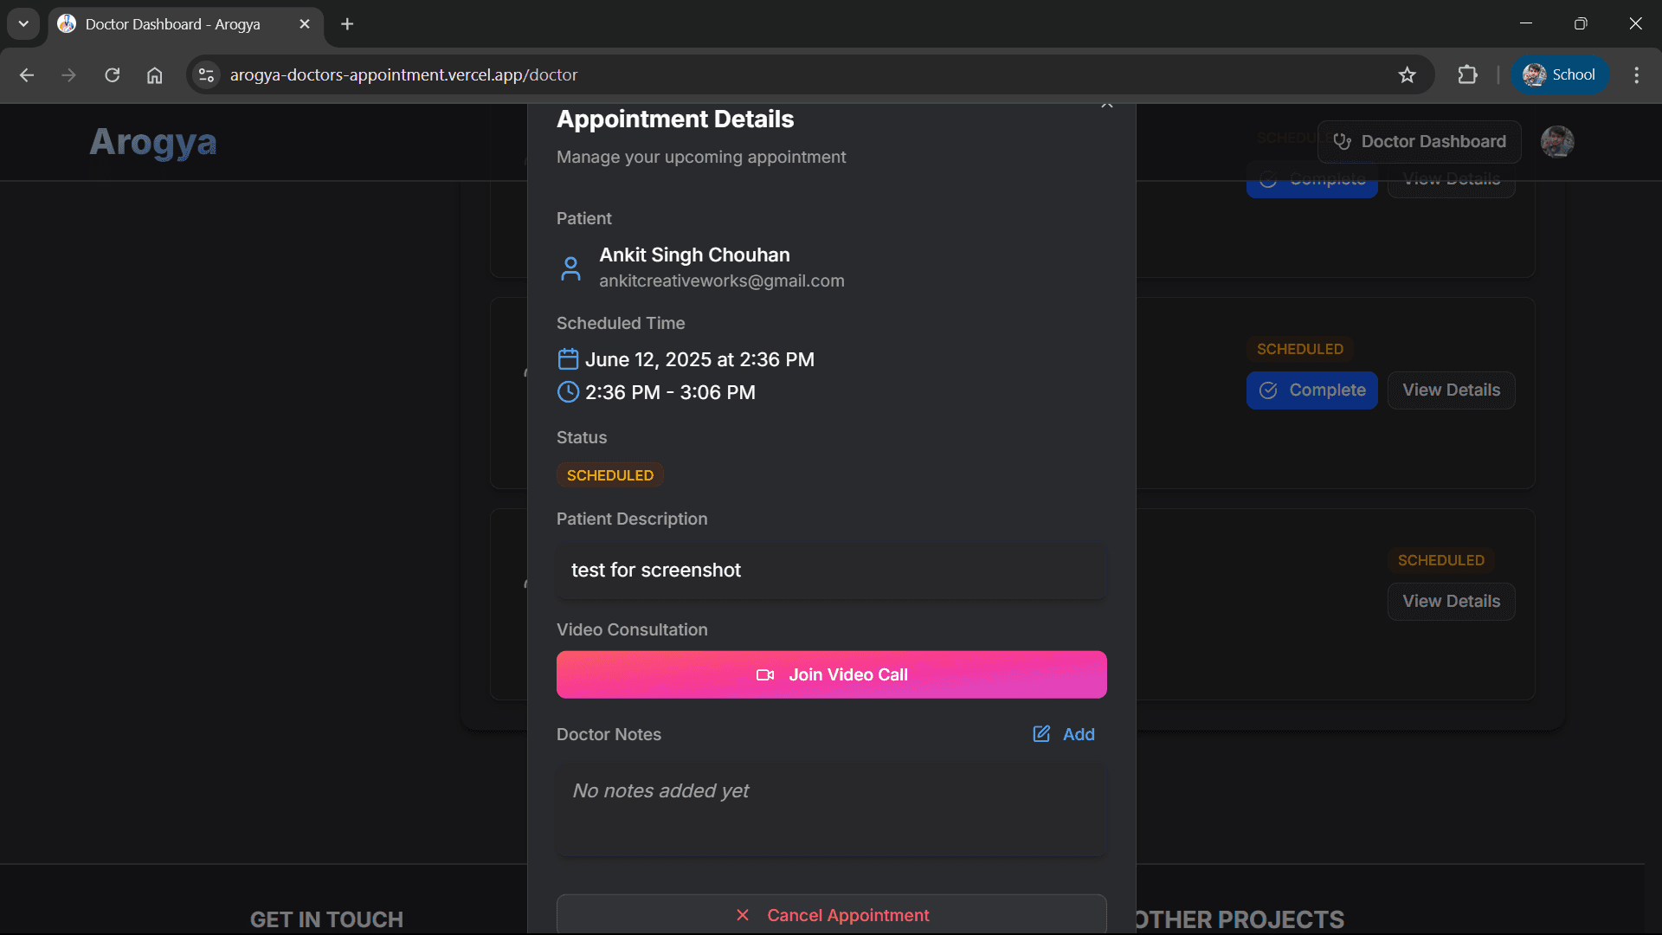Viewport: 1662px width, 935px height.
Task: Click the June 12, 2025 date text
Action: click(699, 359)
